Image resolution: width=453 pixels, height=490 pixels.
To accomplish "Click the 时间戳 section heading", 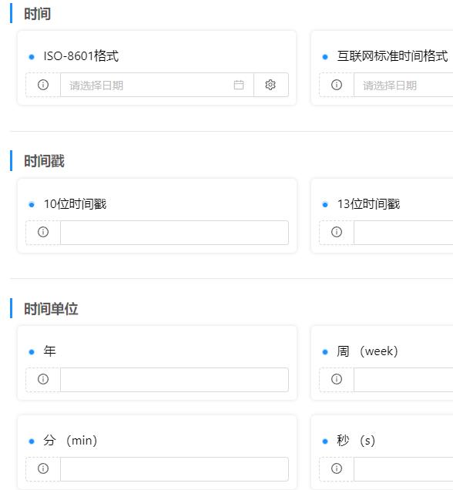I will [x=45, y=161].
